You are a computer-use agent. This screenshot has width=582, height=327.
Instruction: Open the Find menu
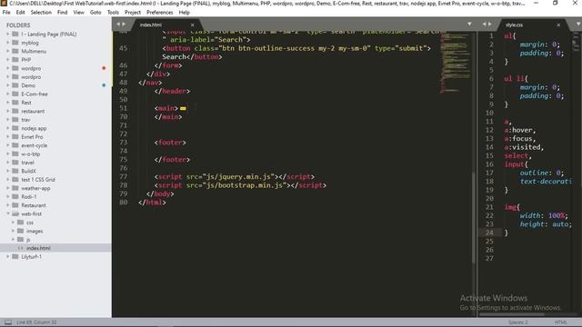(63, 12)
